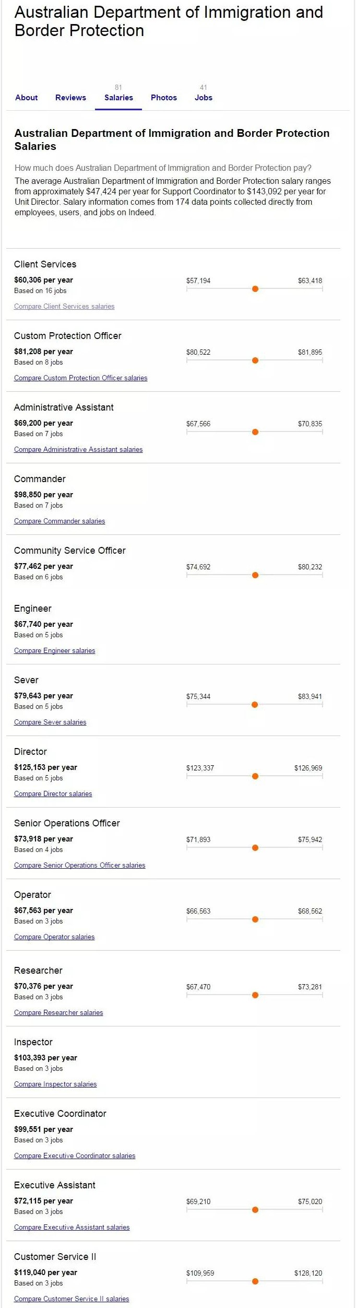This screenshot has height=1308, width=356.
Task: Open the Photos tab
Action: (x=164, y=98)
